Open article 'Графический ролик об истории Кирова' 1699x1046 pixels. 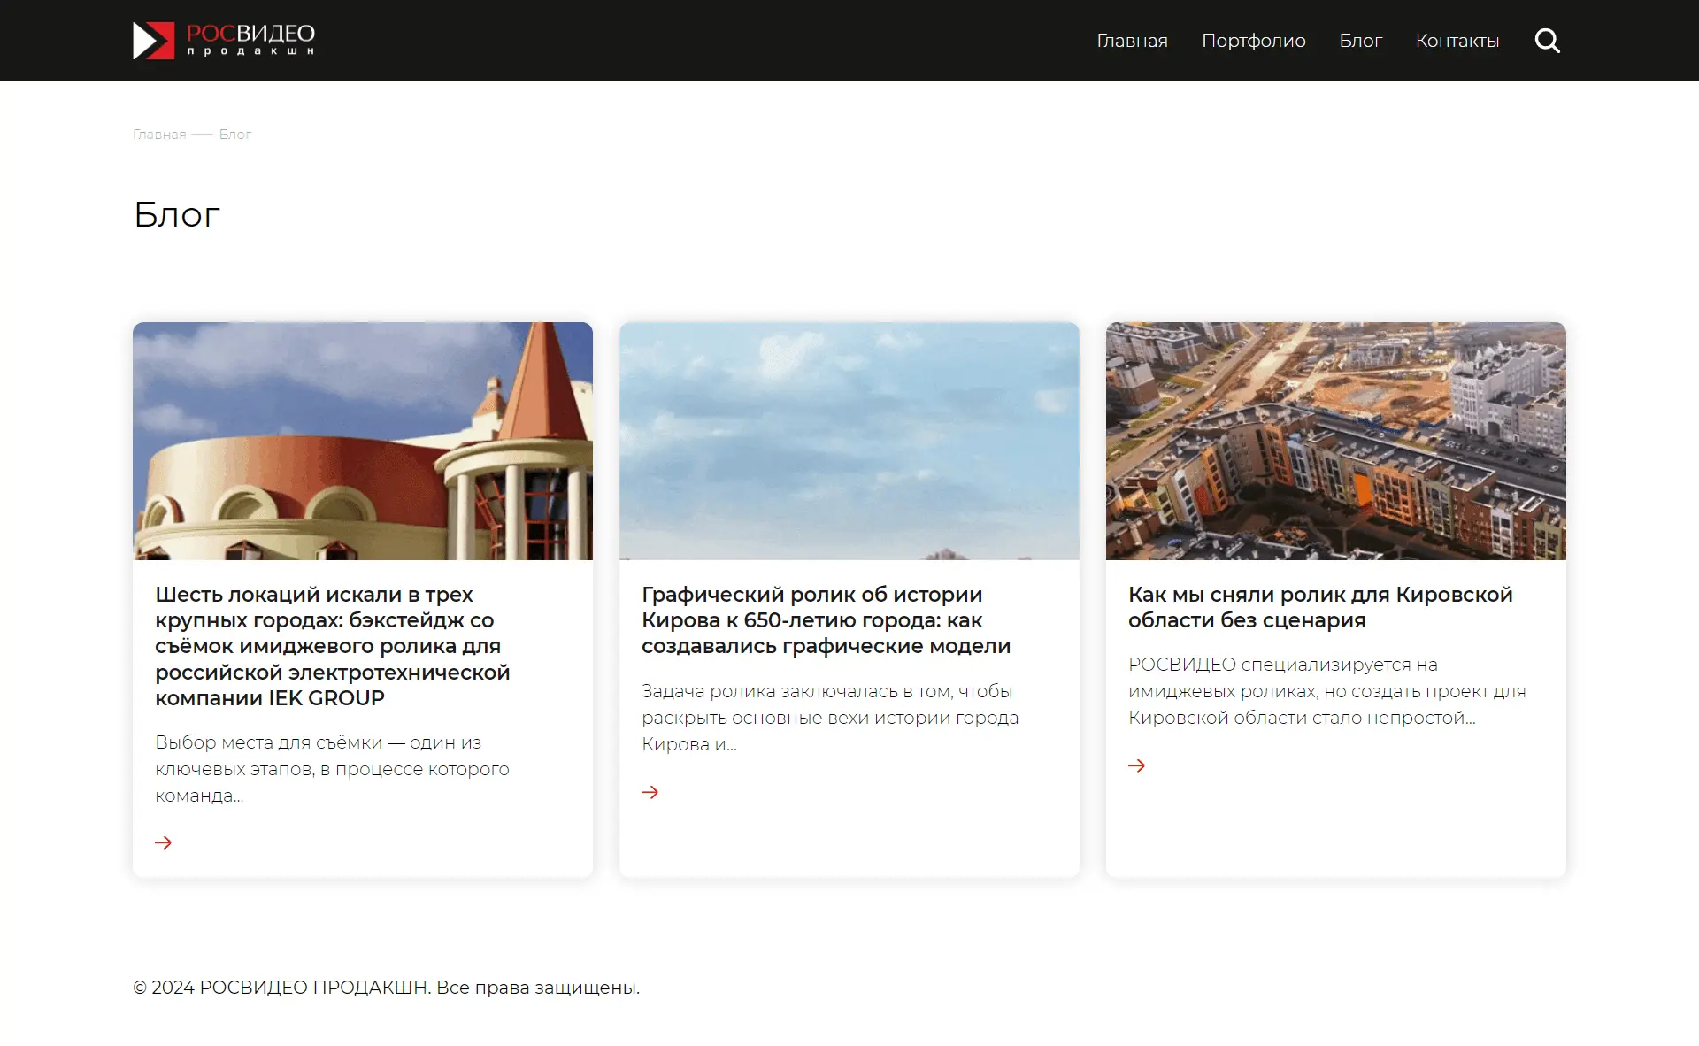826,620
